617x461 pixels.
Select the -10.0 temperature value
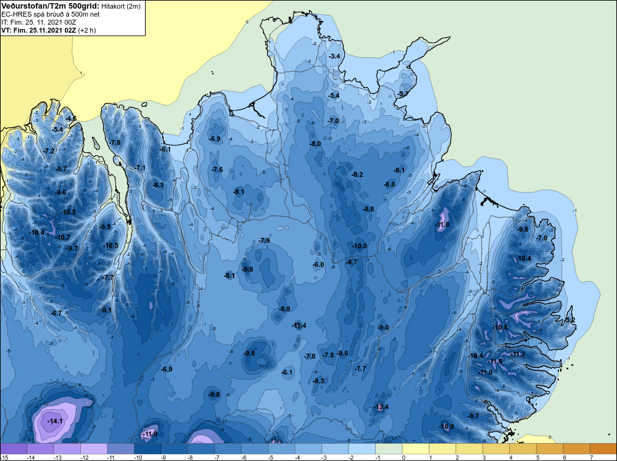pyautogui.click(x=359, y=246)
